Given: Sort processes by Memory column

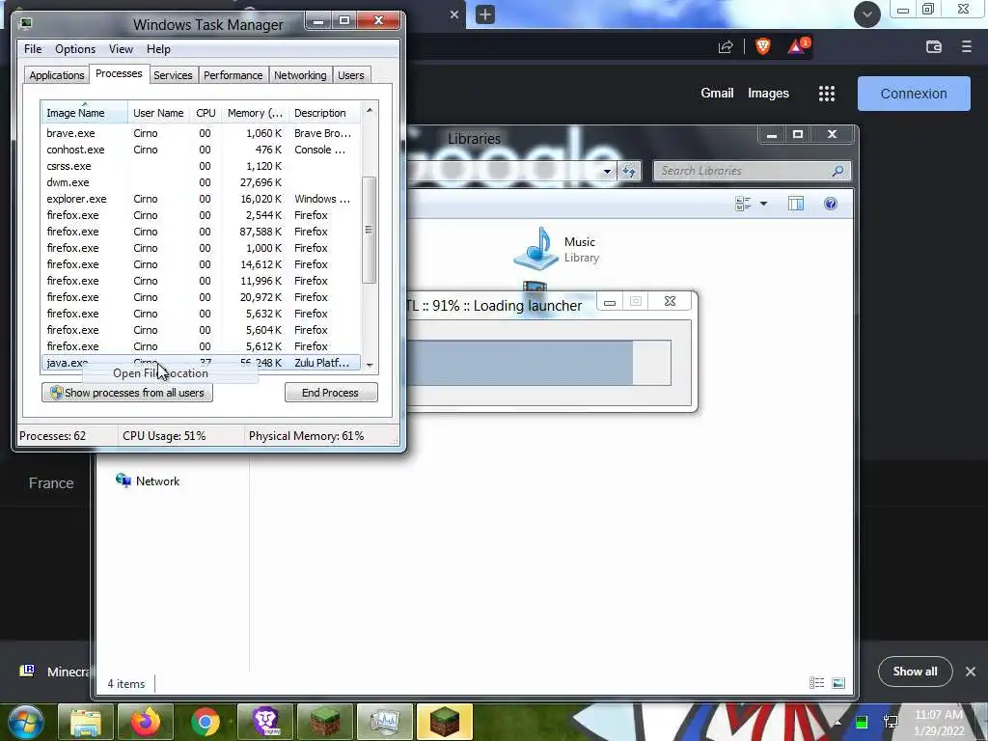Looking at the screenshot, I should coord(255,113).
